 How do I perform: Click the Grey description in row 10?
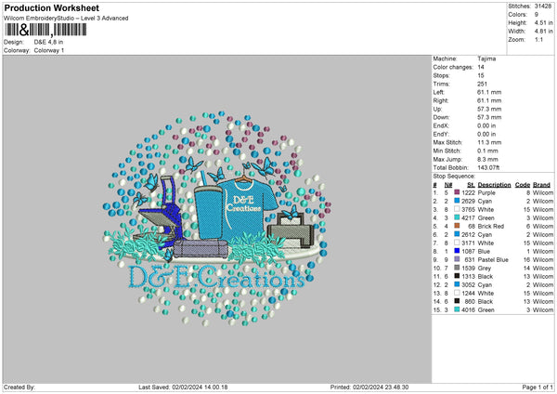(x=485, y=269)
